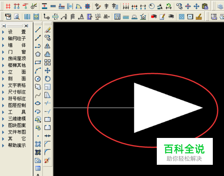
Task: Select the Hatch pattern tool
Action: 38,144
